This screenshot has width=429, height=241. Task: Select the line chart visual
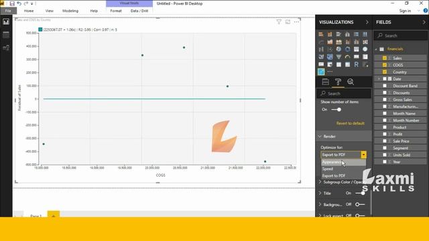tap(321, 42)
